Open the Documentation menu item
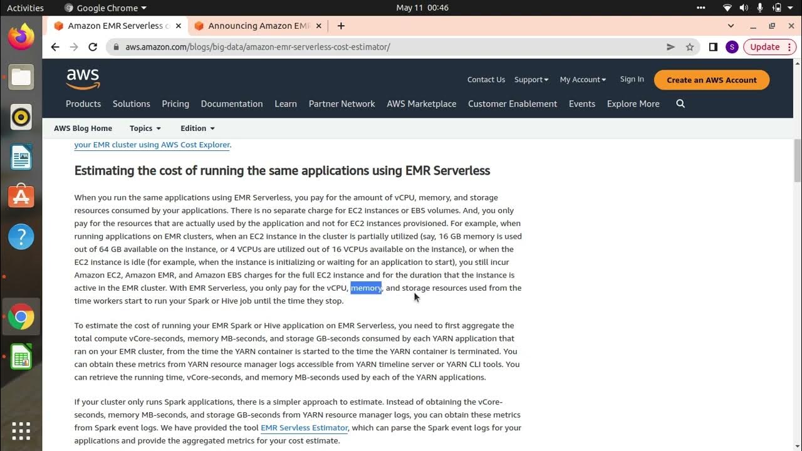Viewport: 802px width, 451px height. pos(232,104)
